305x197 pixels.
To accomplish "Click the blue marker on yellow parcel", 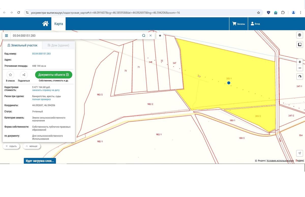I will pyautogui.click(x=229, y=83).
